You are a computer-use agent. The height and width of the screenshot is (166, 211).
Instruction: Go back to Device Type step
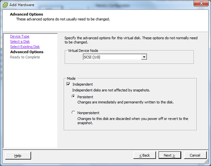[x=19, y=36]
